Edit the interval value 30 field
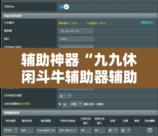Viewport: 158px width, 136px height. click(65, 105)
